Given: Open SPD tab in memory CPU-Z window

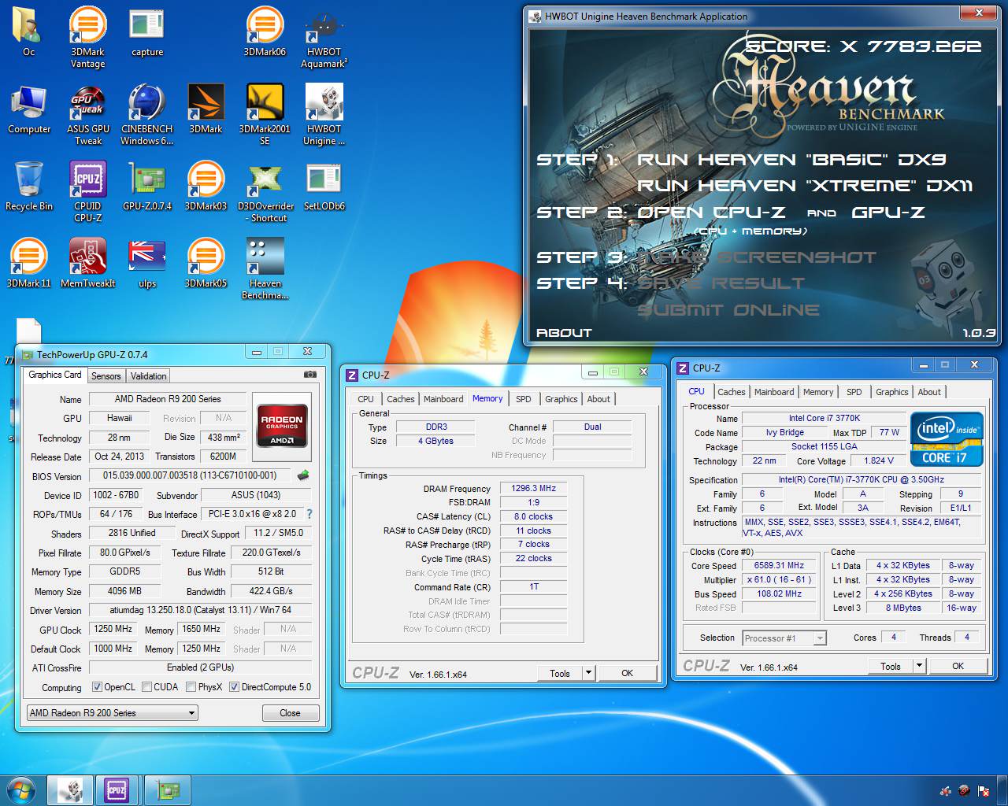Looking at the screenshot, I should 523,399.
